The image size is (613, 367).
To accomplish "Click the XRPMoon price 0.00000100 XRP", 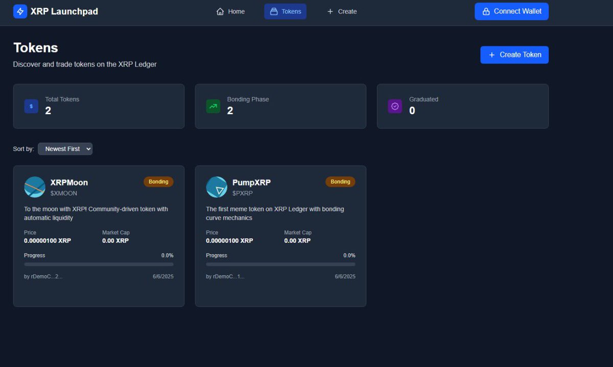I will pos(48,241).
